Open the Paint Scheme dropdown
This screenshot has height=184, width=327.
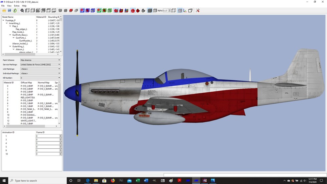(40, 60)
